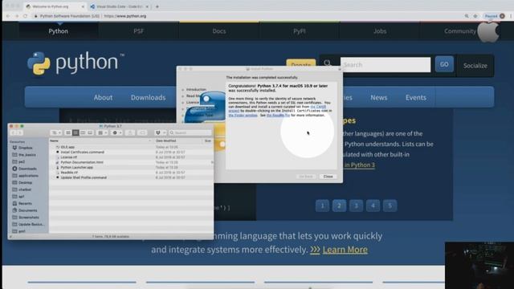The image size is (514, 289).
Task: Open the Learn More link
Action: pos(345,250)
